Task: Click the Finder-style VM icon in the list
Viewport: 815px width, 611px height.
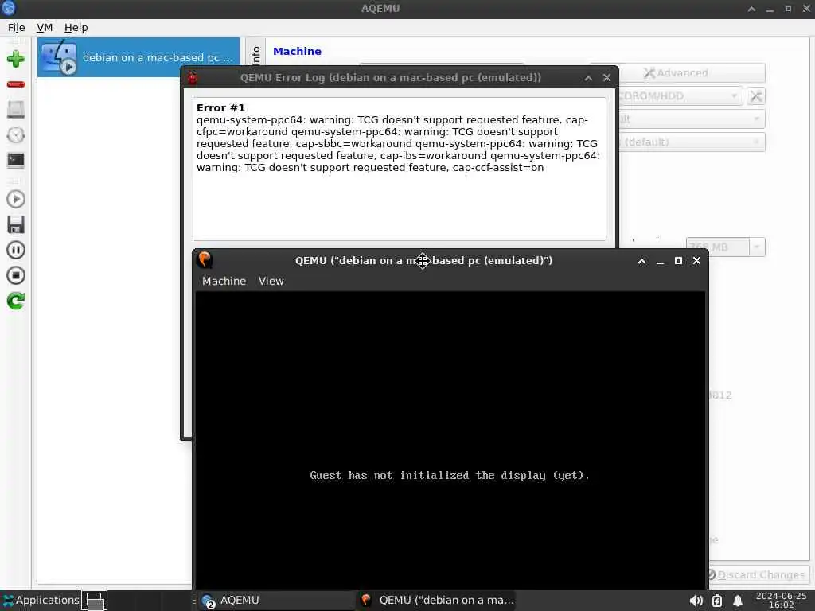Action: pyautogui.click(x=59, y=57)
